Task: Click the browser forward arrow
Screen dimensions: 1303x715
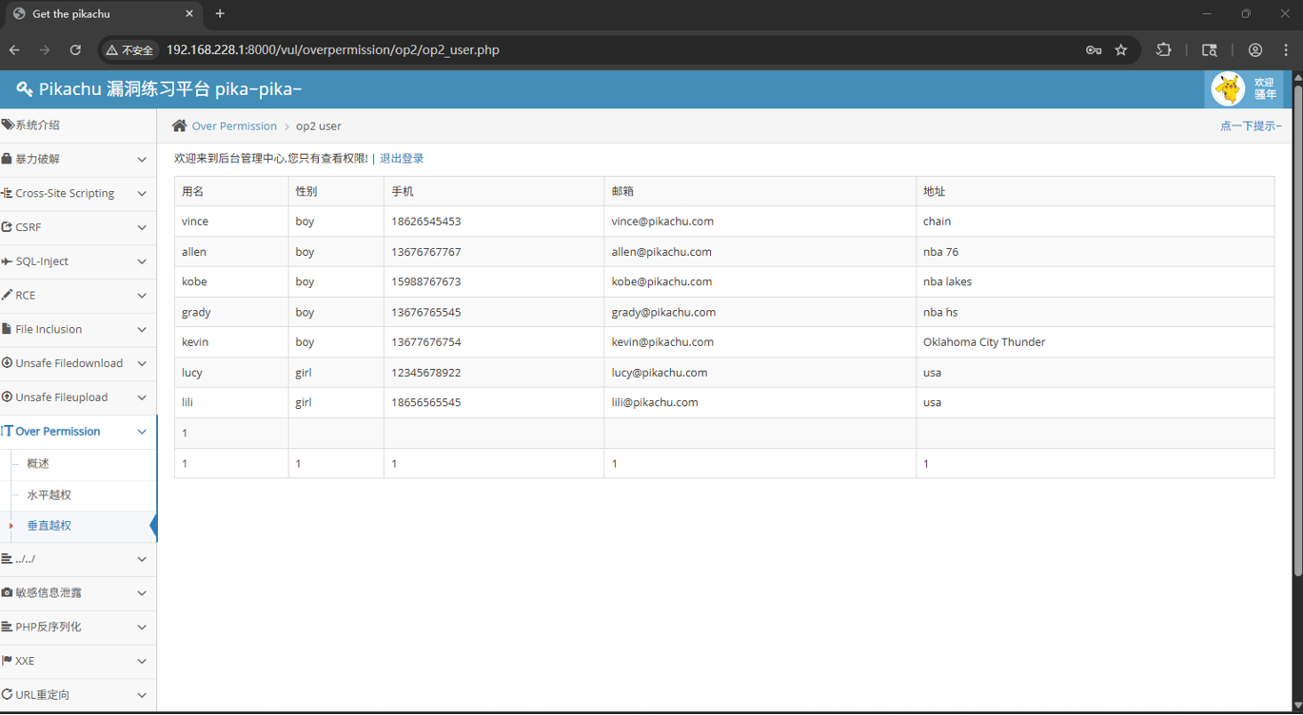Action: 45,49
